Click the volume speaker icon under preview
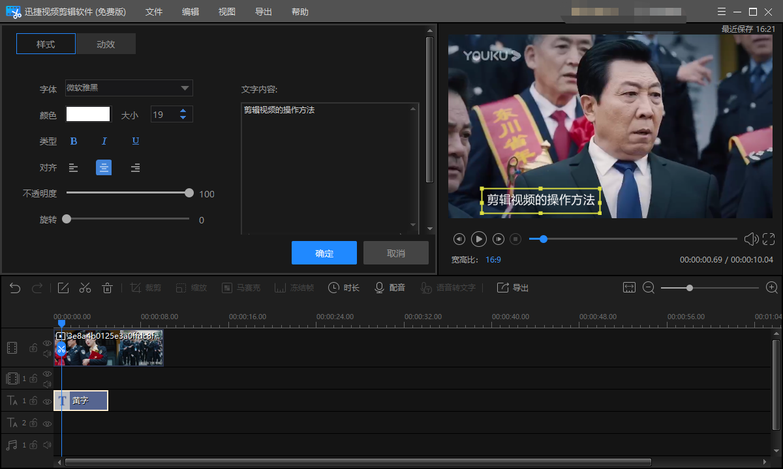783x469 pixels. click(752, 239)
